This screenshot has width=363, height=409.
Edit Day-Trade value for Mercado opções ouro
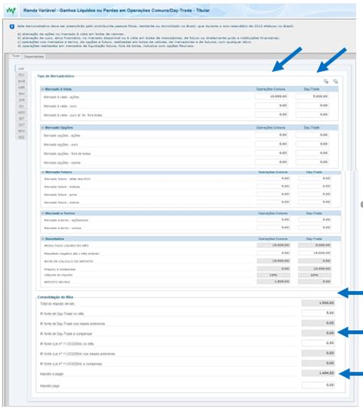312,144
